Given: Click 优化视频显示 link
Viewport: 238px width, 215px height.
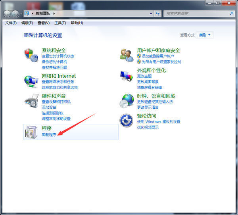Looking at the screenshot, I should pos(148,127).
